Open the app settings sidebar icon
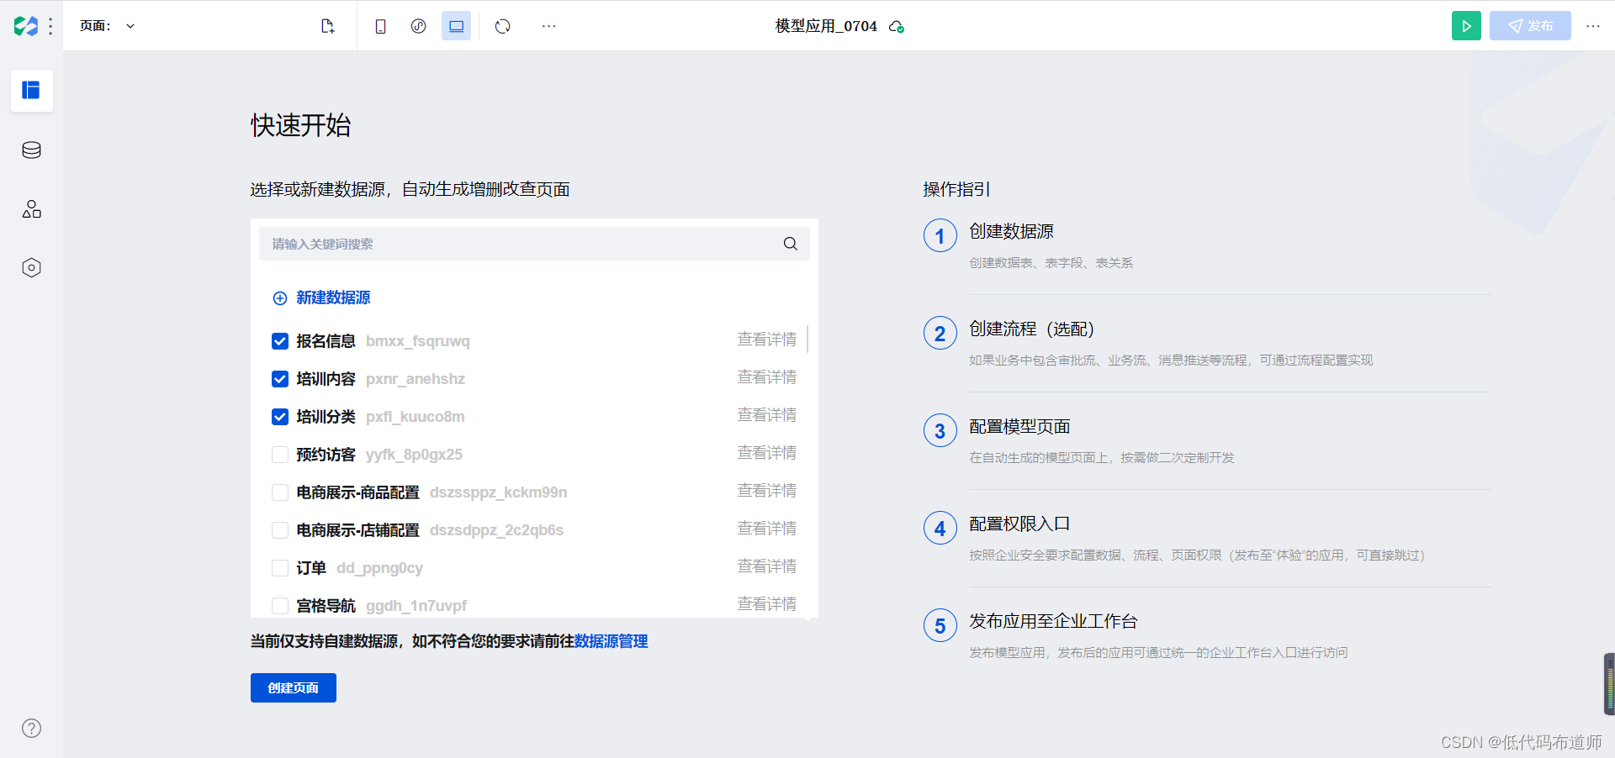 coord(32,268)
